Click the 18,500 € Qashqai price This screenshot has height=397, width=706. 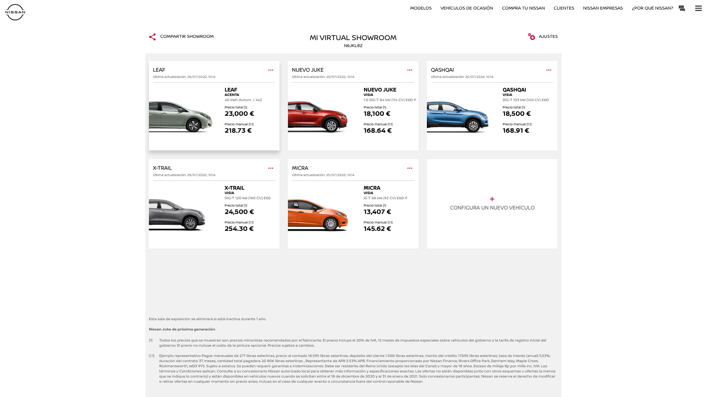[517, 114]
